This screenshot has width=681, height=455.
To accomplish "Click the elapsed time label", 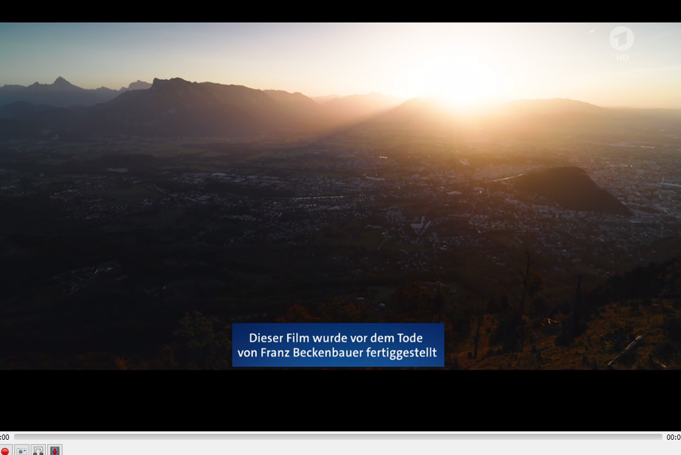I will [4, 437].
